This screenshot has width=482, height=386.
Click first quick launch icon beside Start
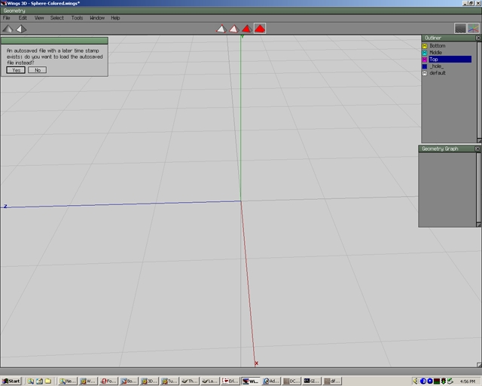tap(30, 381)
